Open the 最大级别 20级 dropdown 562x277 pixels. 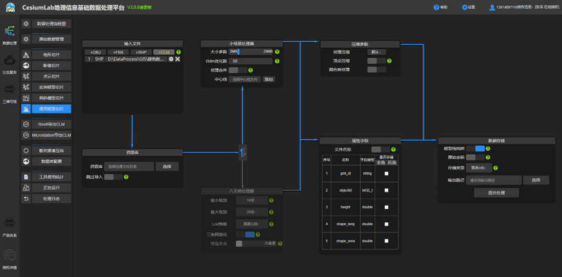252,212
